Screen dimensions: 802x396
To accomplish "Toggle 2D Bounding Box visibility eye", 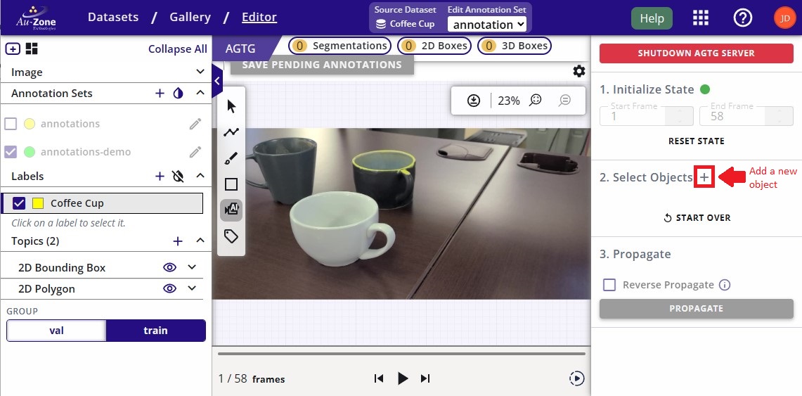I will [169, 267].
